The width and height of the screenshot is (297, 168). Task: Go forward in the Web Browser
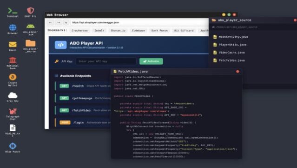pos(59,22)
